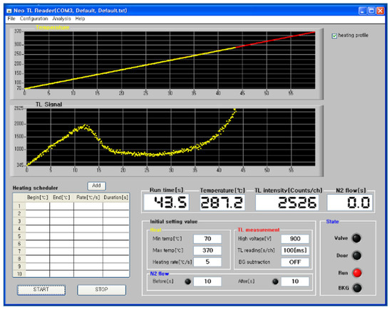This screenshot has width=392, height=310.
Task: Click the Door state indicator LED
Action: 356,255
